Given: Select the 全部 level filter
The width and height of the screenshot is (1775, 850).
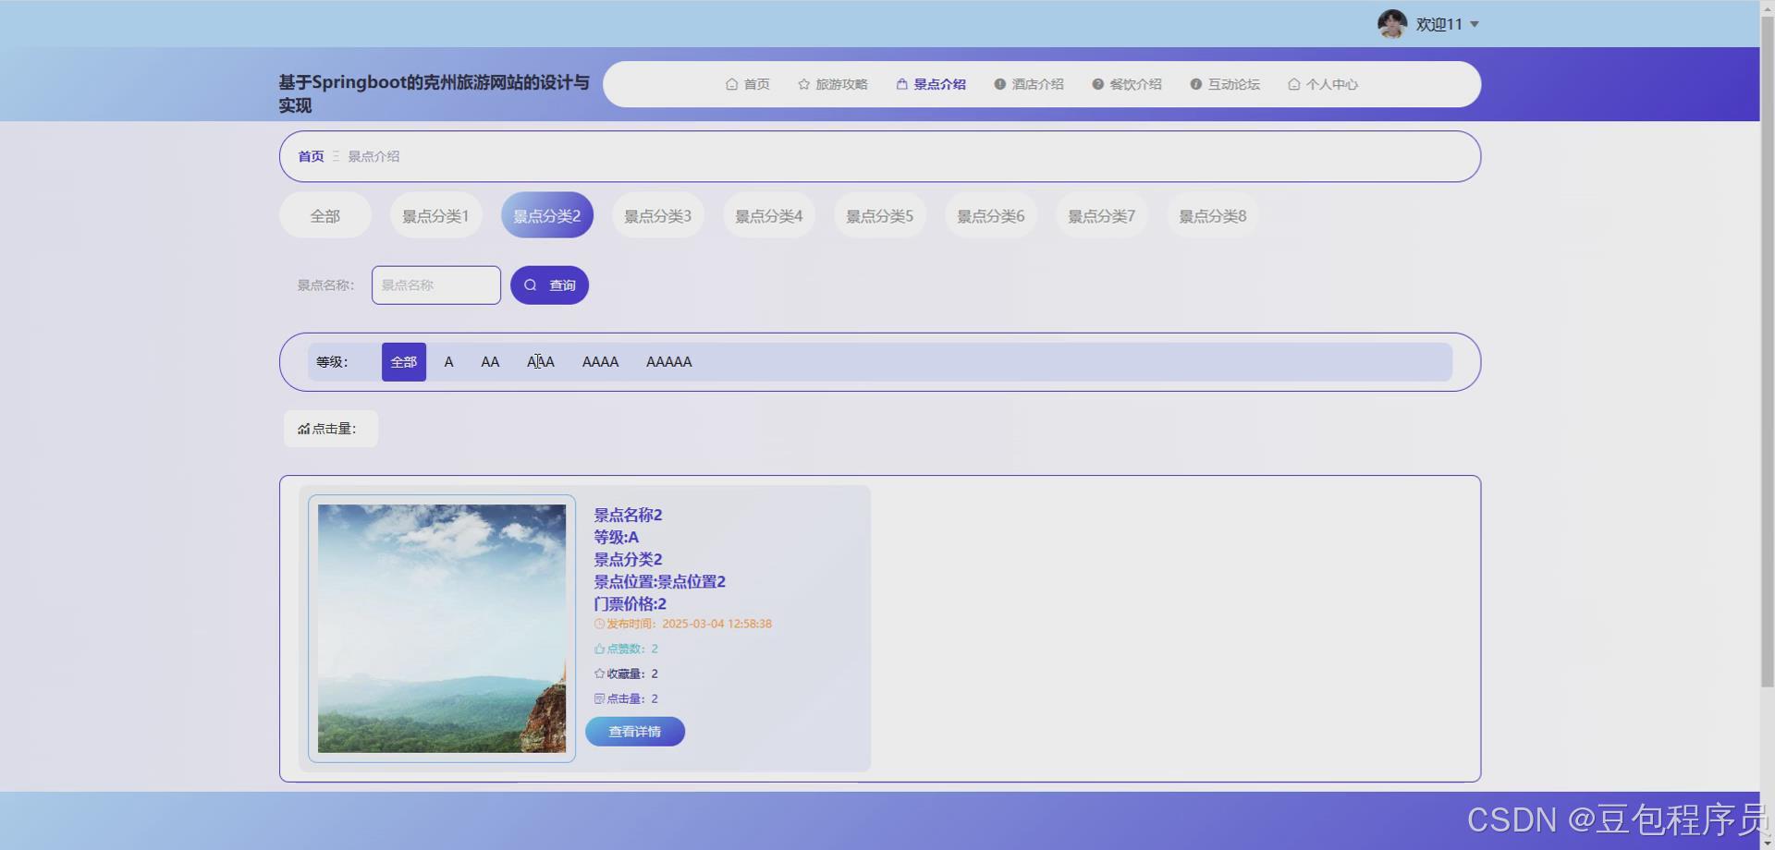Looking at the screenshot, I should pos(404,362).
